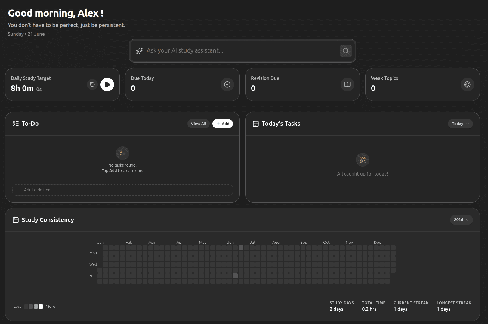Focus the Add to-do item input
The height and width of the screenshot is (324, 488).
coord(122,190)
